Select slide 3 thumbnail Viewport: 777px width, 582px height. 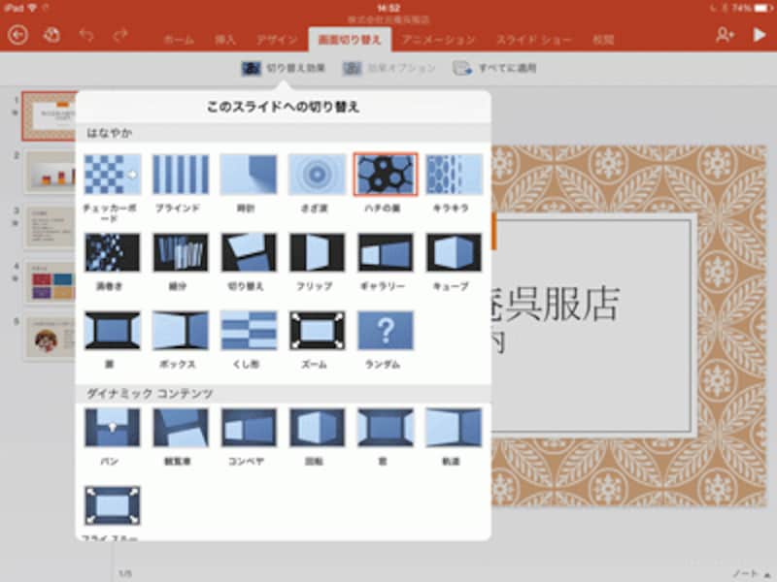51,227
